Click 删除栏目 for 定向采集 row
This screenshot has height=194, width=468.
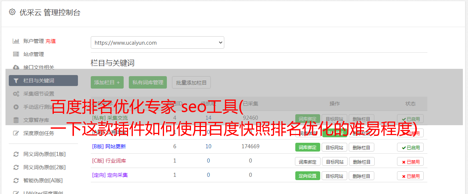[362, 176]
